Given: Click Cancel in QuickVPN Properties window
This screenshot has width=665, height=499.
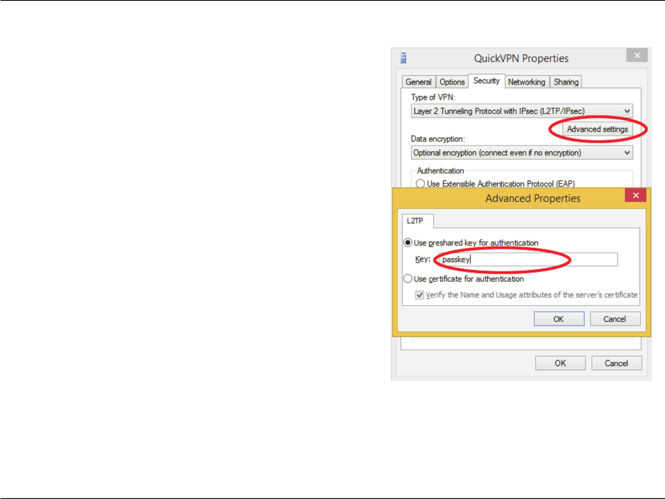Looking at the screenshot, I should click(x=616, y=363).
